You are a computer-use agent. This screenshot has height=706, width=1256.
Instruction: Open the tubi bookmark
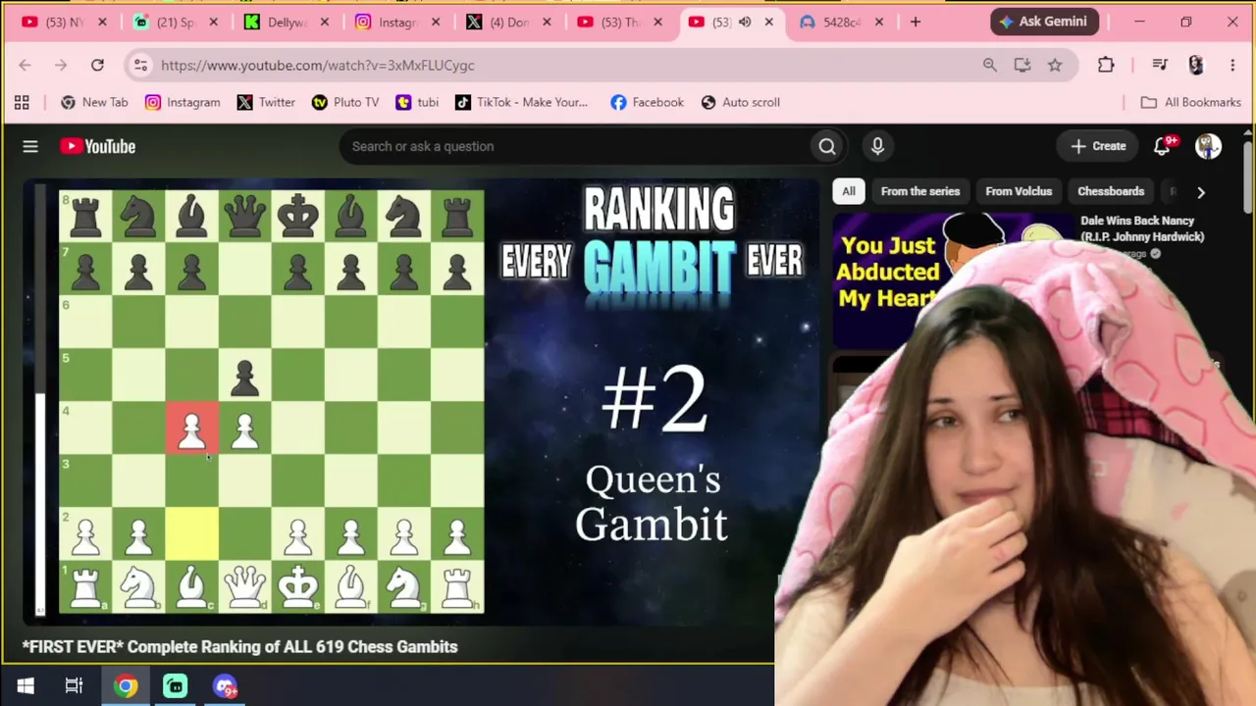(417, 102)
